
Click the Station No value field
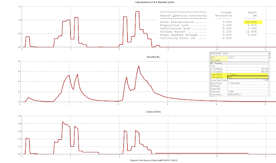pos(248,89)
